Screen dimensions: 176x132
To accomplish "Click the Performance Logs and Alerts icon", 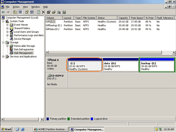I will point(12,35).
